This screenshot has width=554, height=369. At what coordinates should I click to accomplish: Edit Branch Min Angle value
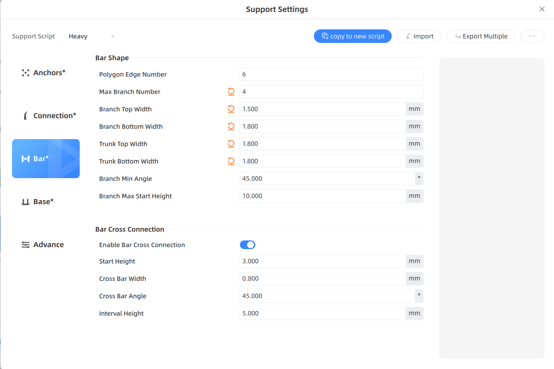[x=327, y=179]
